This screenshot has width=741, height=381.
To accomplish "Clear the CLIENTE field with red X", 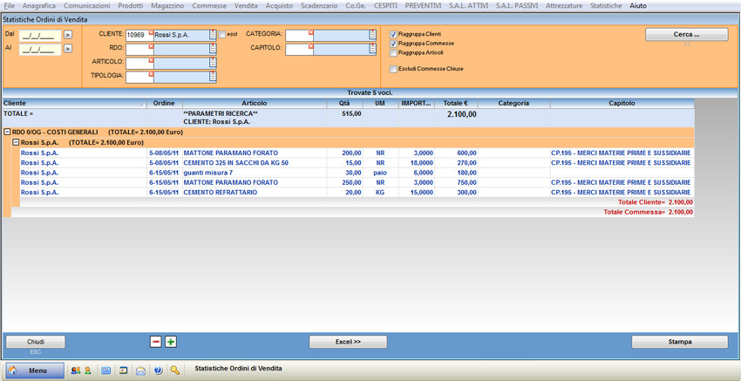I will point(151,33).
